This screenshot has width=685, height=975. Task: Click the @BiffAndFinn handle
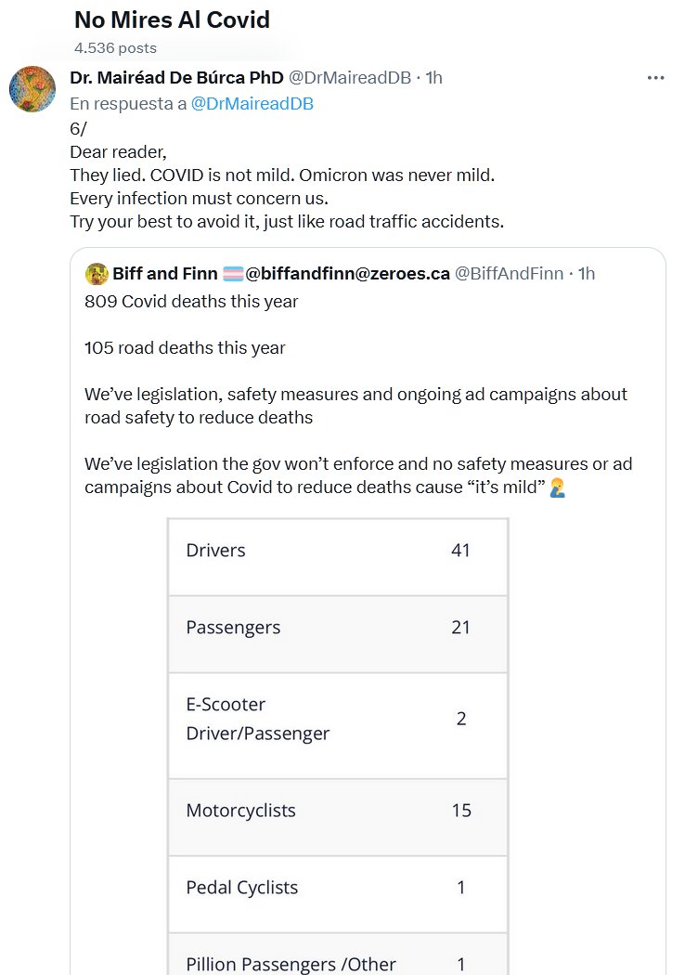point(509,274)
